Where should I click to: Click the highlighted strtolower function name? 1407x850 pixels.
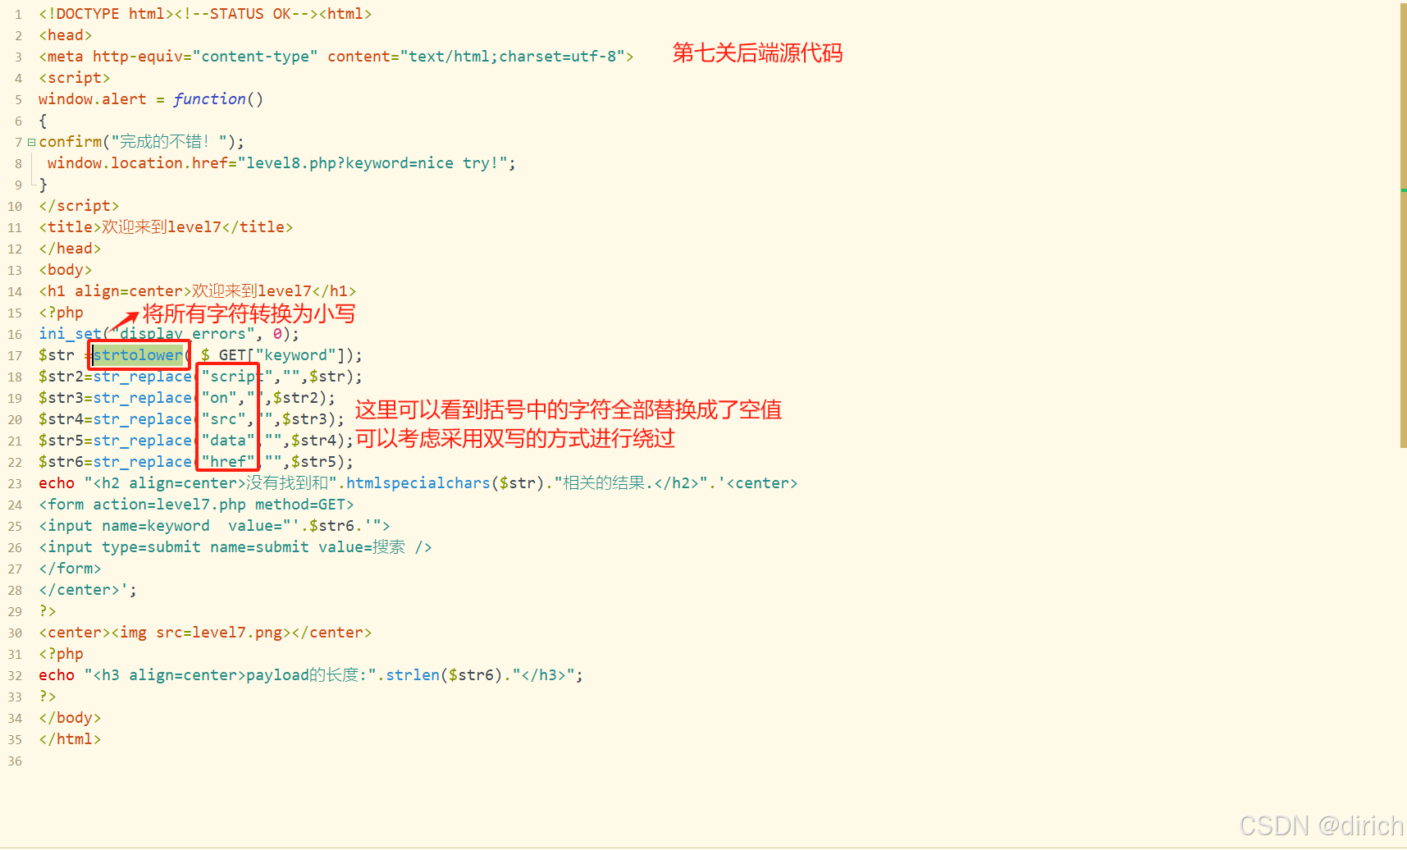pos(138,355)
